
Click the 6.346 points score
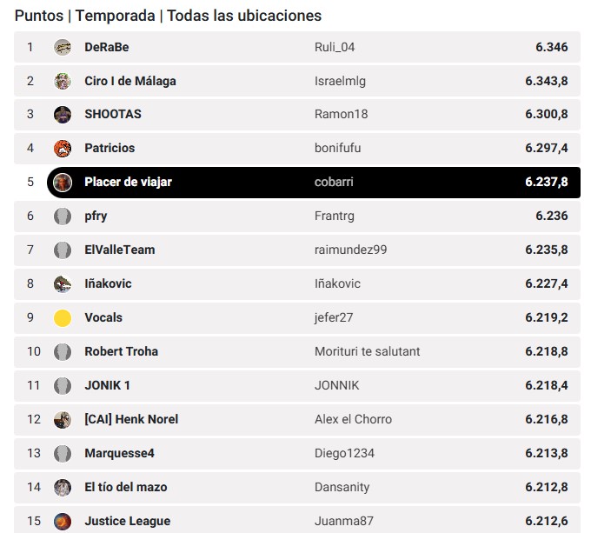(x=552, y=47)
